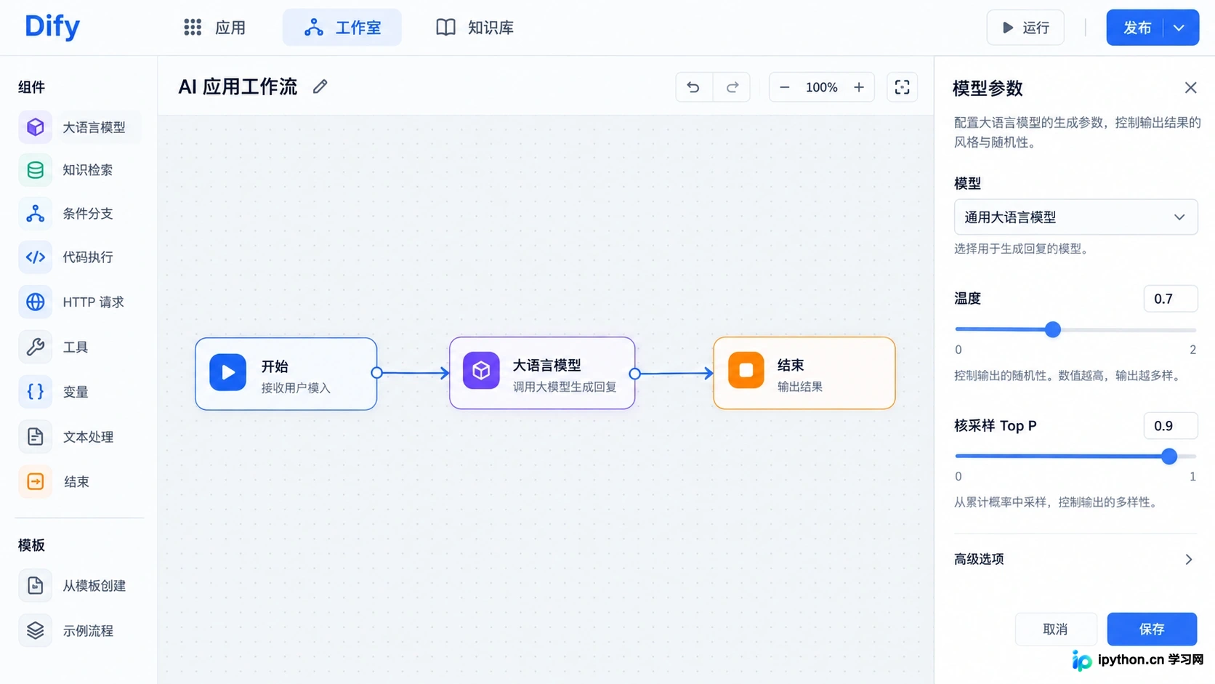Redo the last canvas action

732,87
